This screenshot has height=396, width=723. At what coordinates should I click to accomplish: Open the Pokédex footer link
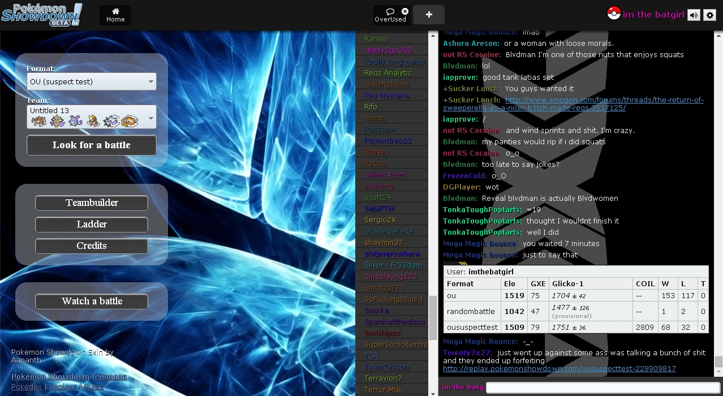tap(27, 387)
